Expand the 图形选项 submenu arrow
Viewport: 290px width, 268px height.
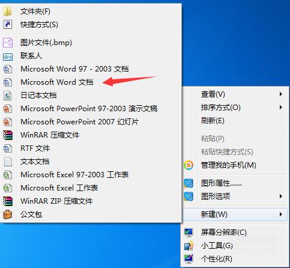tap(281, 196)
